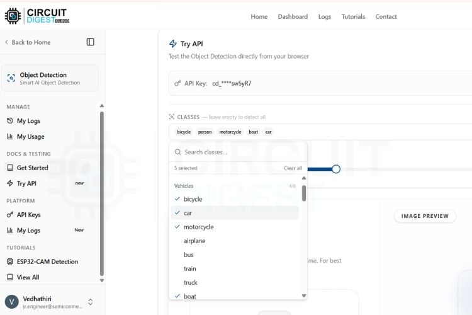472x315 pixels.
Task: Open View All tutorials link
Action: (28, 277)
